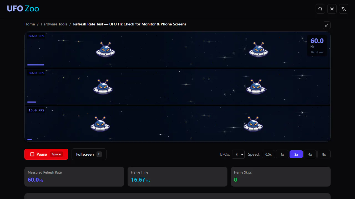Click the 60.0 FPS lane label

tap(36, 36)
